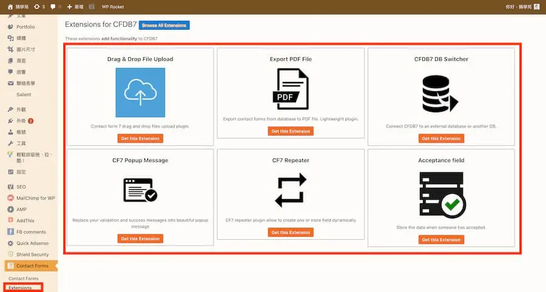This screenshot has height=292, width=546.
Task: Click the database switcher extension image
Action: [x=440, y=94]
